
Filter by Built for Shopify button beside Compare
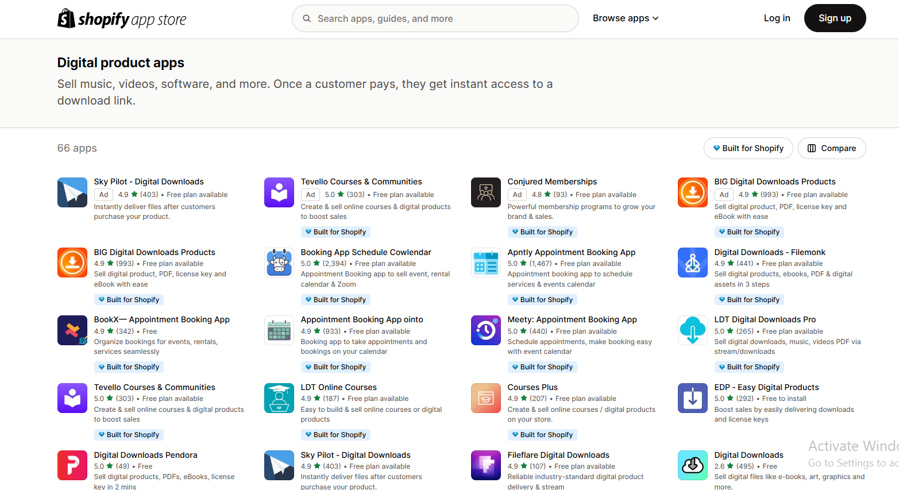point(748,148)
